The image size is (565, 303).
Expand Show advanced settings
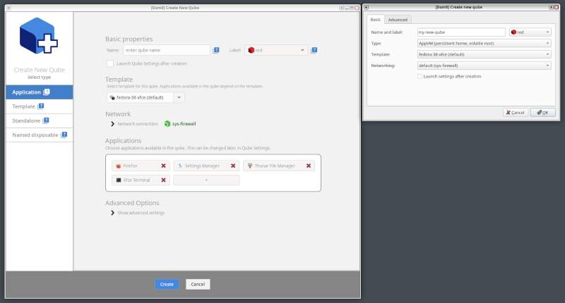[112, 212]
